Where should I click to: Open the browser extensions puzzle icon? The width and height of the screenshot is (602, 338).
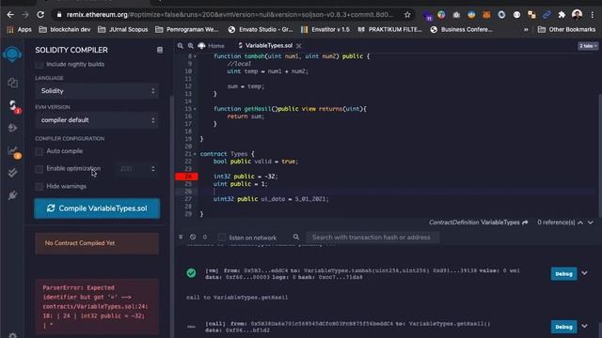562,15
